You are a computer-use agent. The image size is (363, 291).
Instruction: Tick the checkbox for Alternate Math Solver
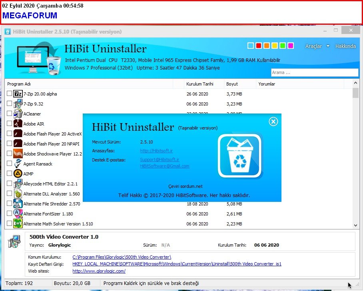(x=9, y=223)
